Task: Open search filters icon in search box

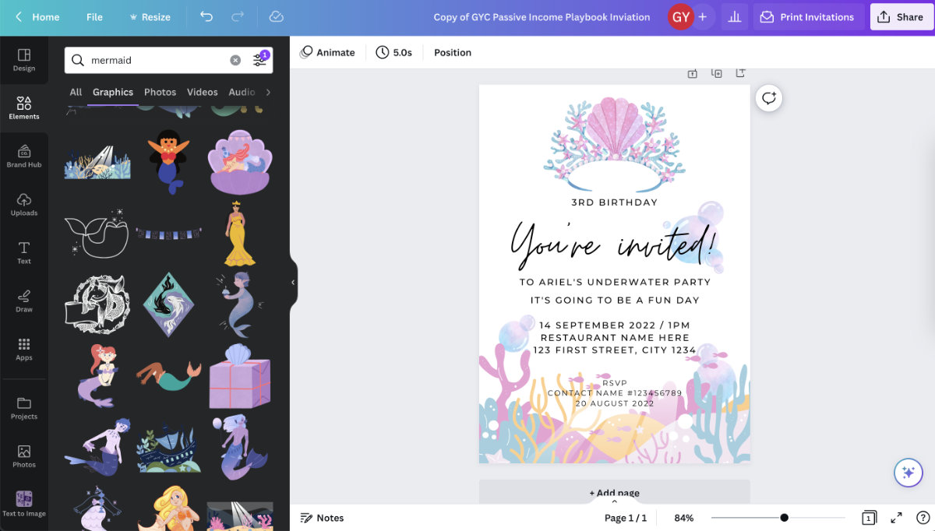Action: click(x=260, y=59)
